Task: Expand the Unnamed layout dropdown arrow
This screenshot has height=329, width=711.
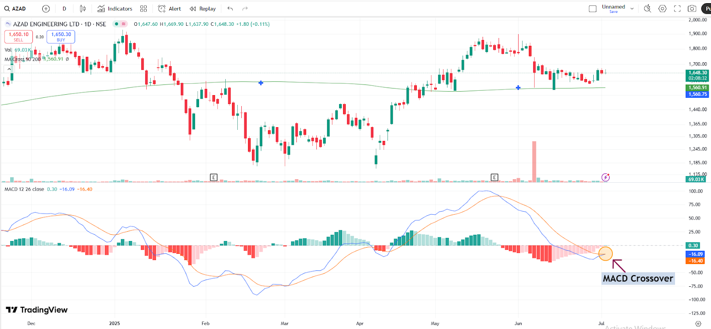Action: (x=632, y=8)
